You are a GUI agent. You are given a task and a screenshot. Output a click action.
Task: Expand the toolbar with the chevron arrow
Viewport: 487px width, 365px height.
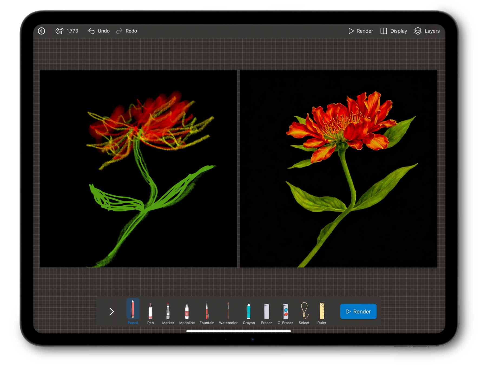pyautogui.click(x=111, y=312)
